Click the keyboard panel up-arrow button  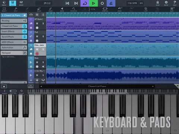pos(4,86)
